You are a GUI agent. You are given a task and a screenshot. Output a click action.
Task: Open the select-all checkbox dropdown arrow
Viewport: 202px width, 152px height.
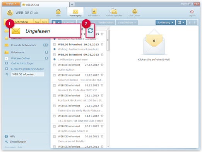click(59, 22)
